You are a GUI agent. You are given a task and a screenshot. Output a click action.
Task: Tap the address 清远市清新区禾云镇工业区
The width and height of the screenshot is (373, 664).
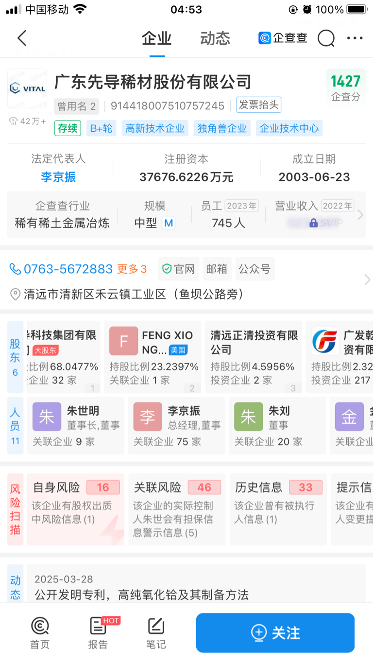coord(134,294)
